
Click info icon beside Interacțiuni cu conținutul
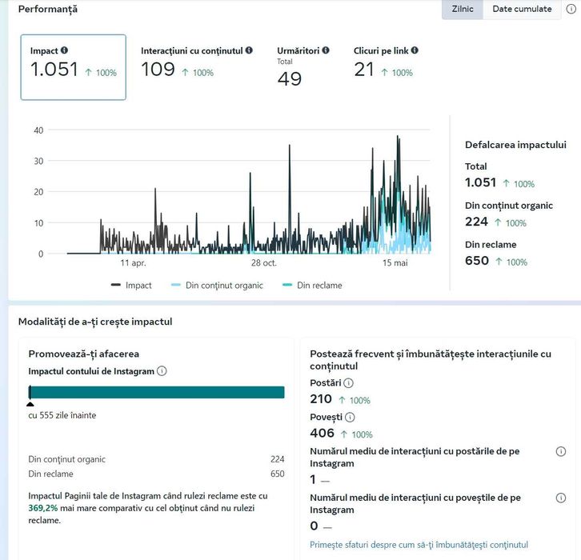click(249, 50)
